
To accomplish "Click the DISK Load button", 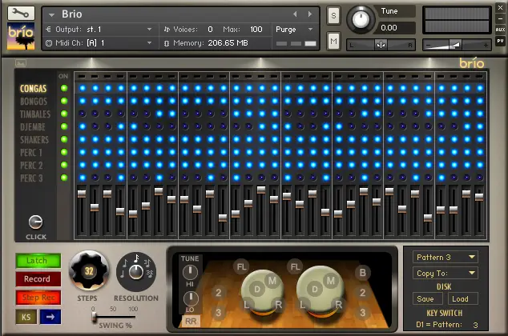I will click(462, 299).
